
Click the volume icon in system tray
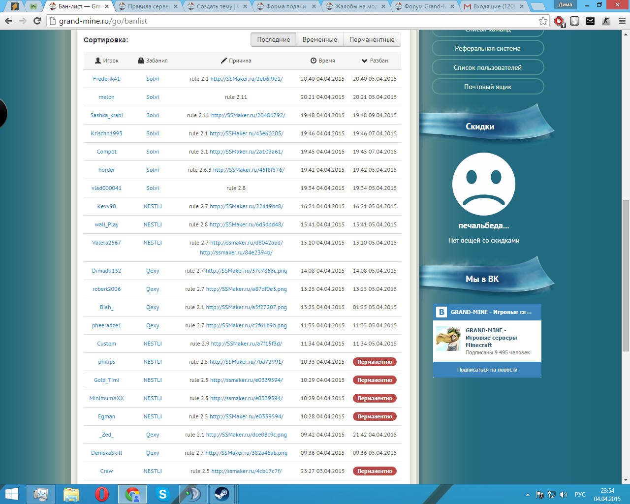coord(564,495)
